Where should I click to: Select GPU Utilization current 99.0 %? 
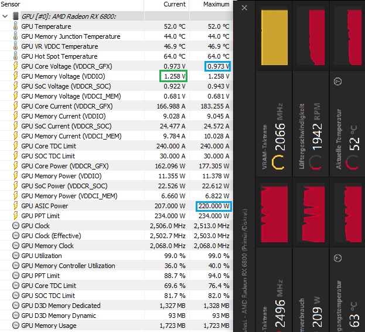point(175,256)
